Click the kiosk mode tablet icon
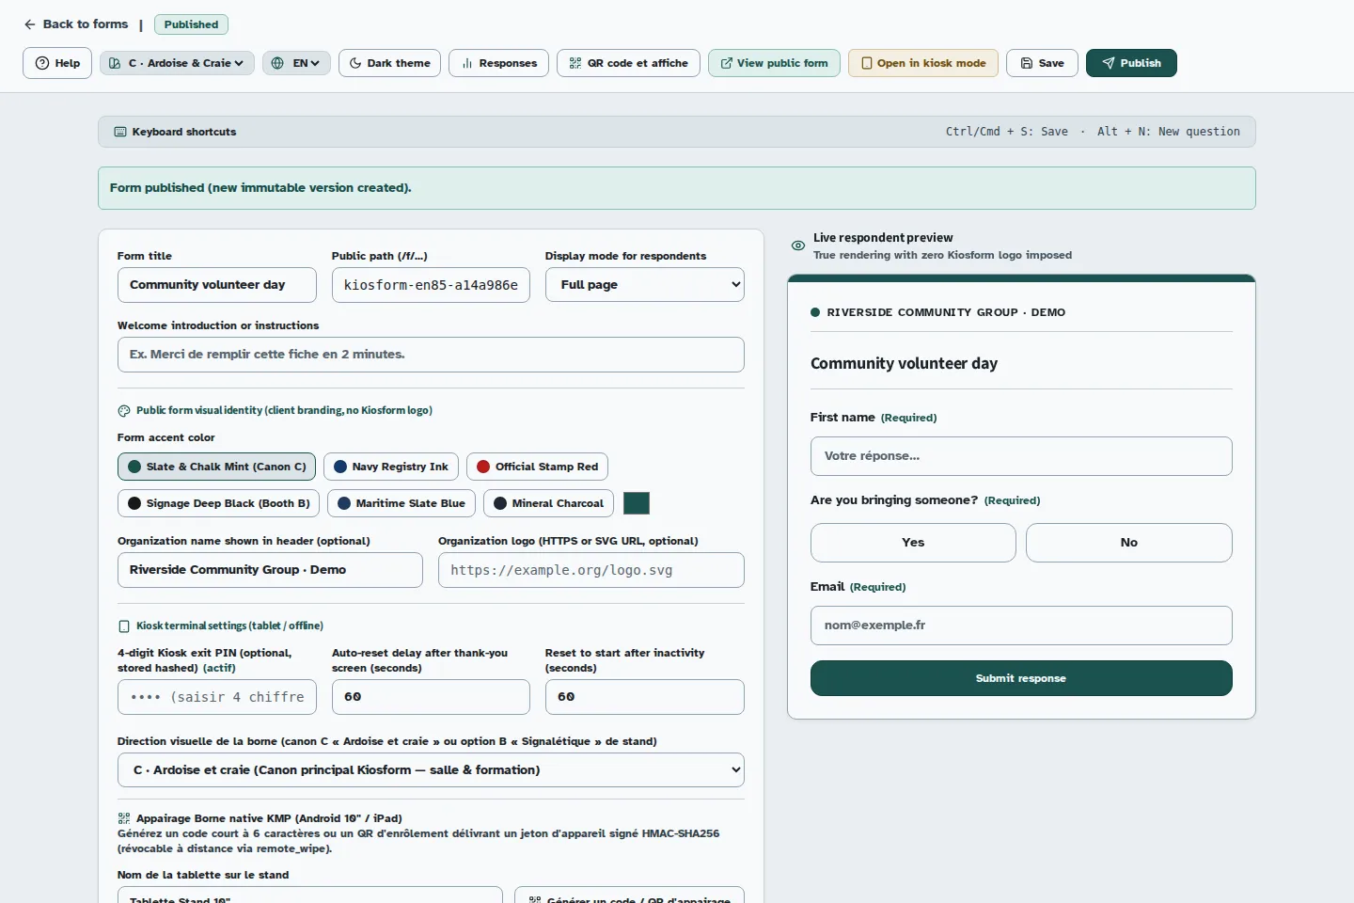This screenshot has width=1354, height=903. point(867,63)
